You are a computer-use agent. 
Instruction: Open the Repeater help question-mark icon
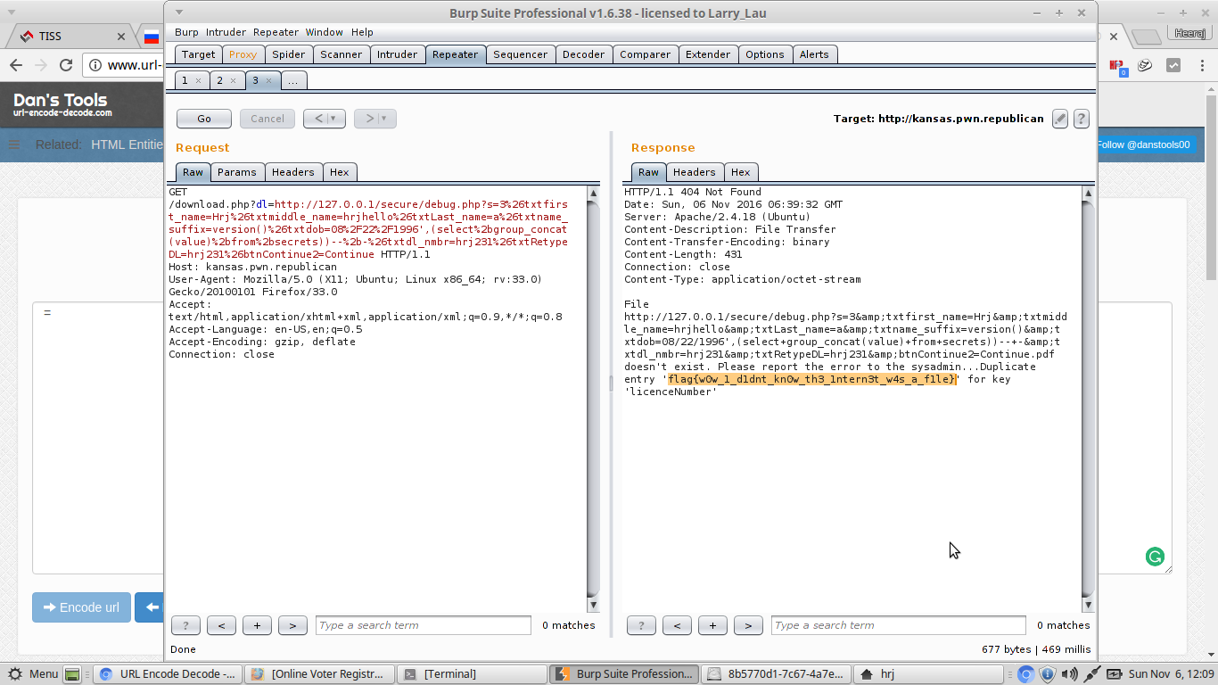coord(1081,119)
